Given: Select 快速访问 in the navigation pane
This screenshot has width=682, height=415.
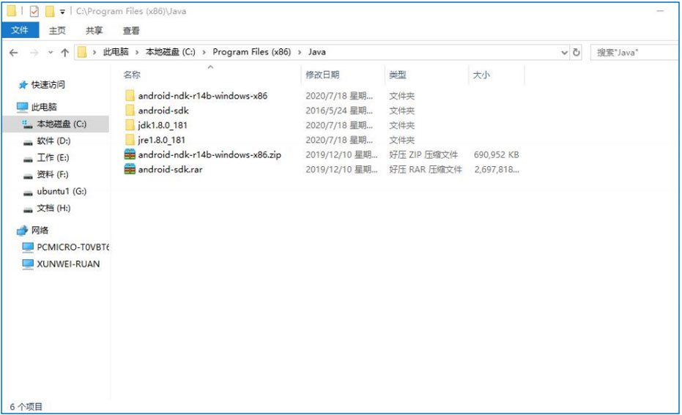Looking at the screenshot, I should click(48, 85).
